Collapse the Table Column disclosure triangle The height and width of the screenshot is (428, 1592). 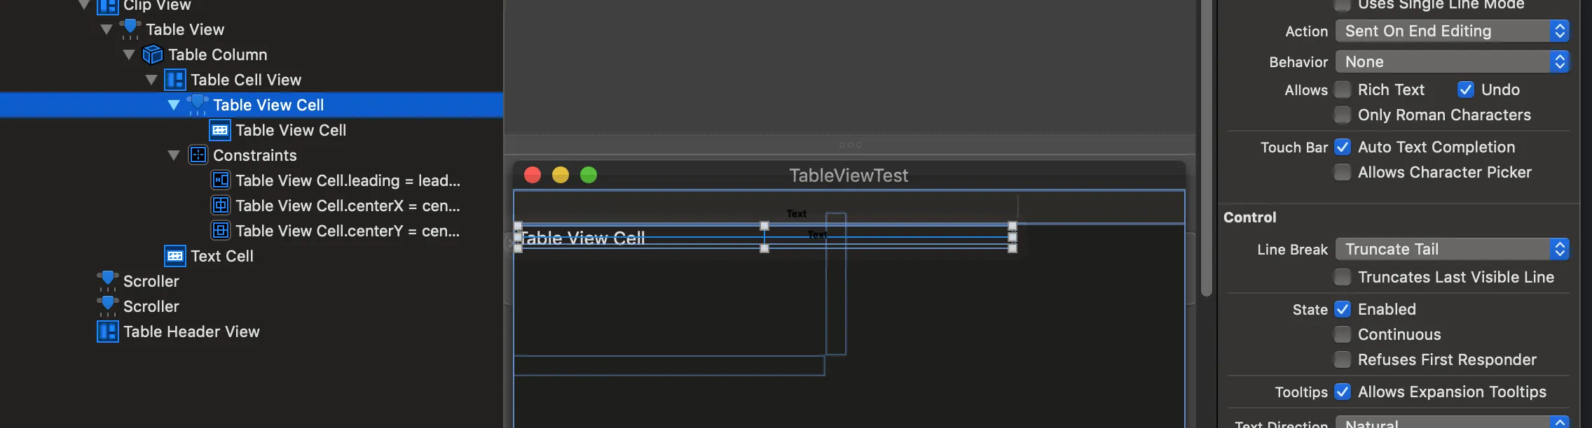click(129, 55)
